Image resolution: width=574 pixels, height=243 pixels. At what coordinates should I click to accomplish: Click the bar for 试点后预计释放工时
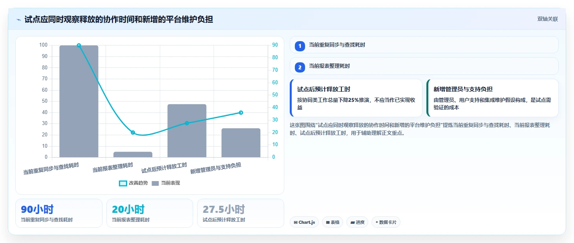coord(187,131)
